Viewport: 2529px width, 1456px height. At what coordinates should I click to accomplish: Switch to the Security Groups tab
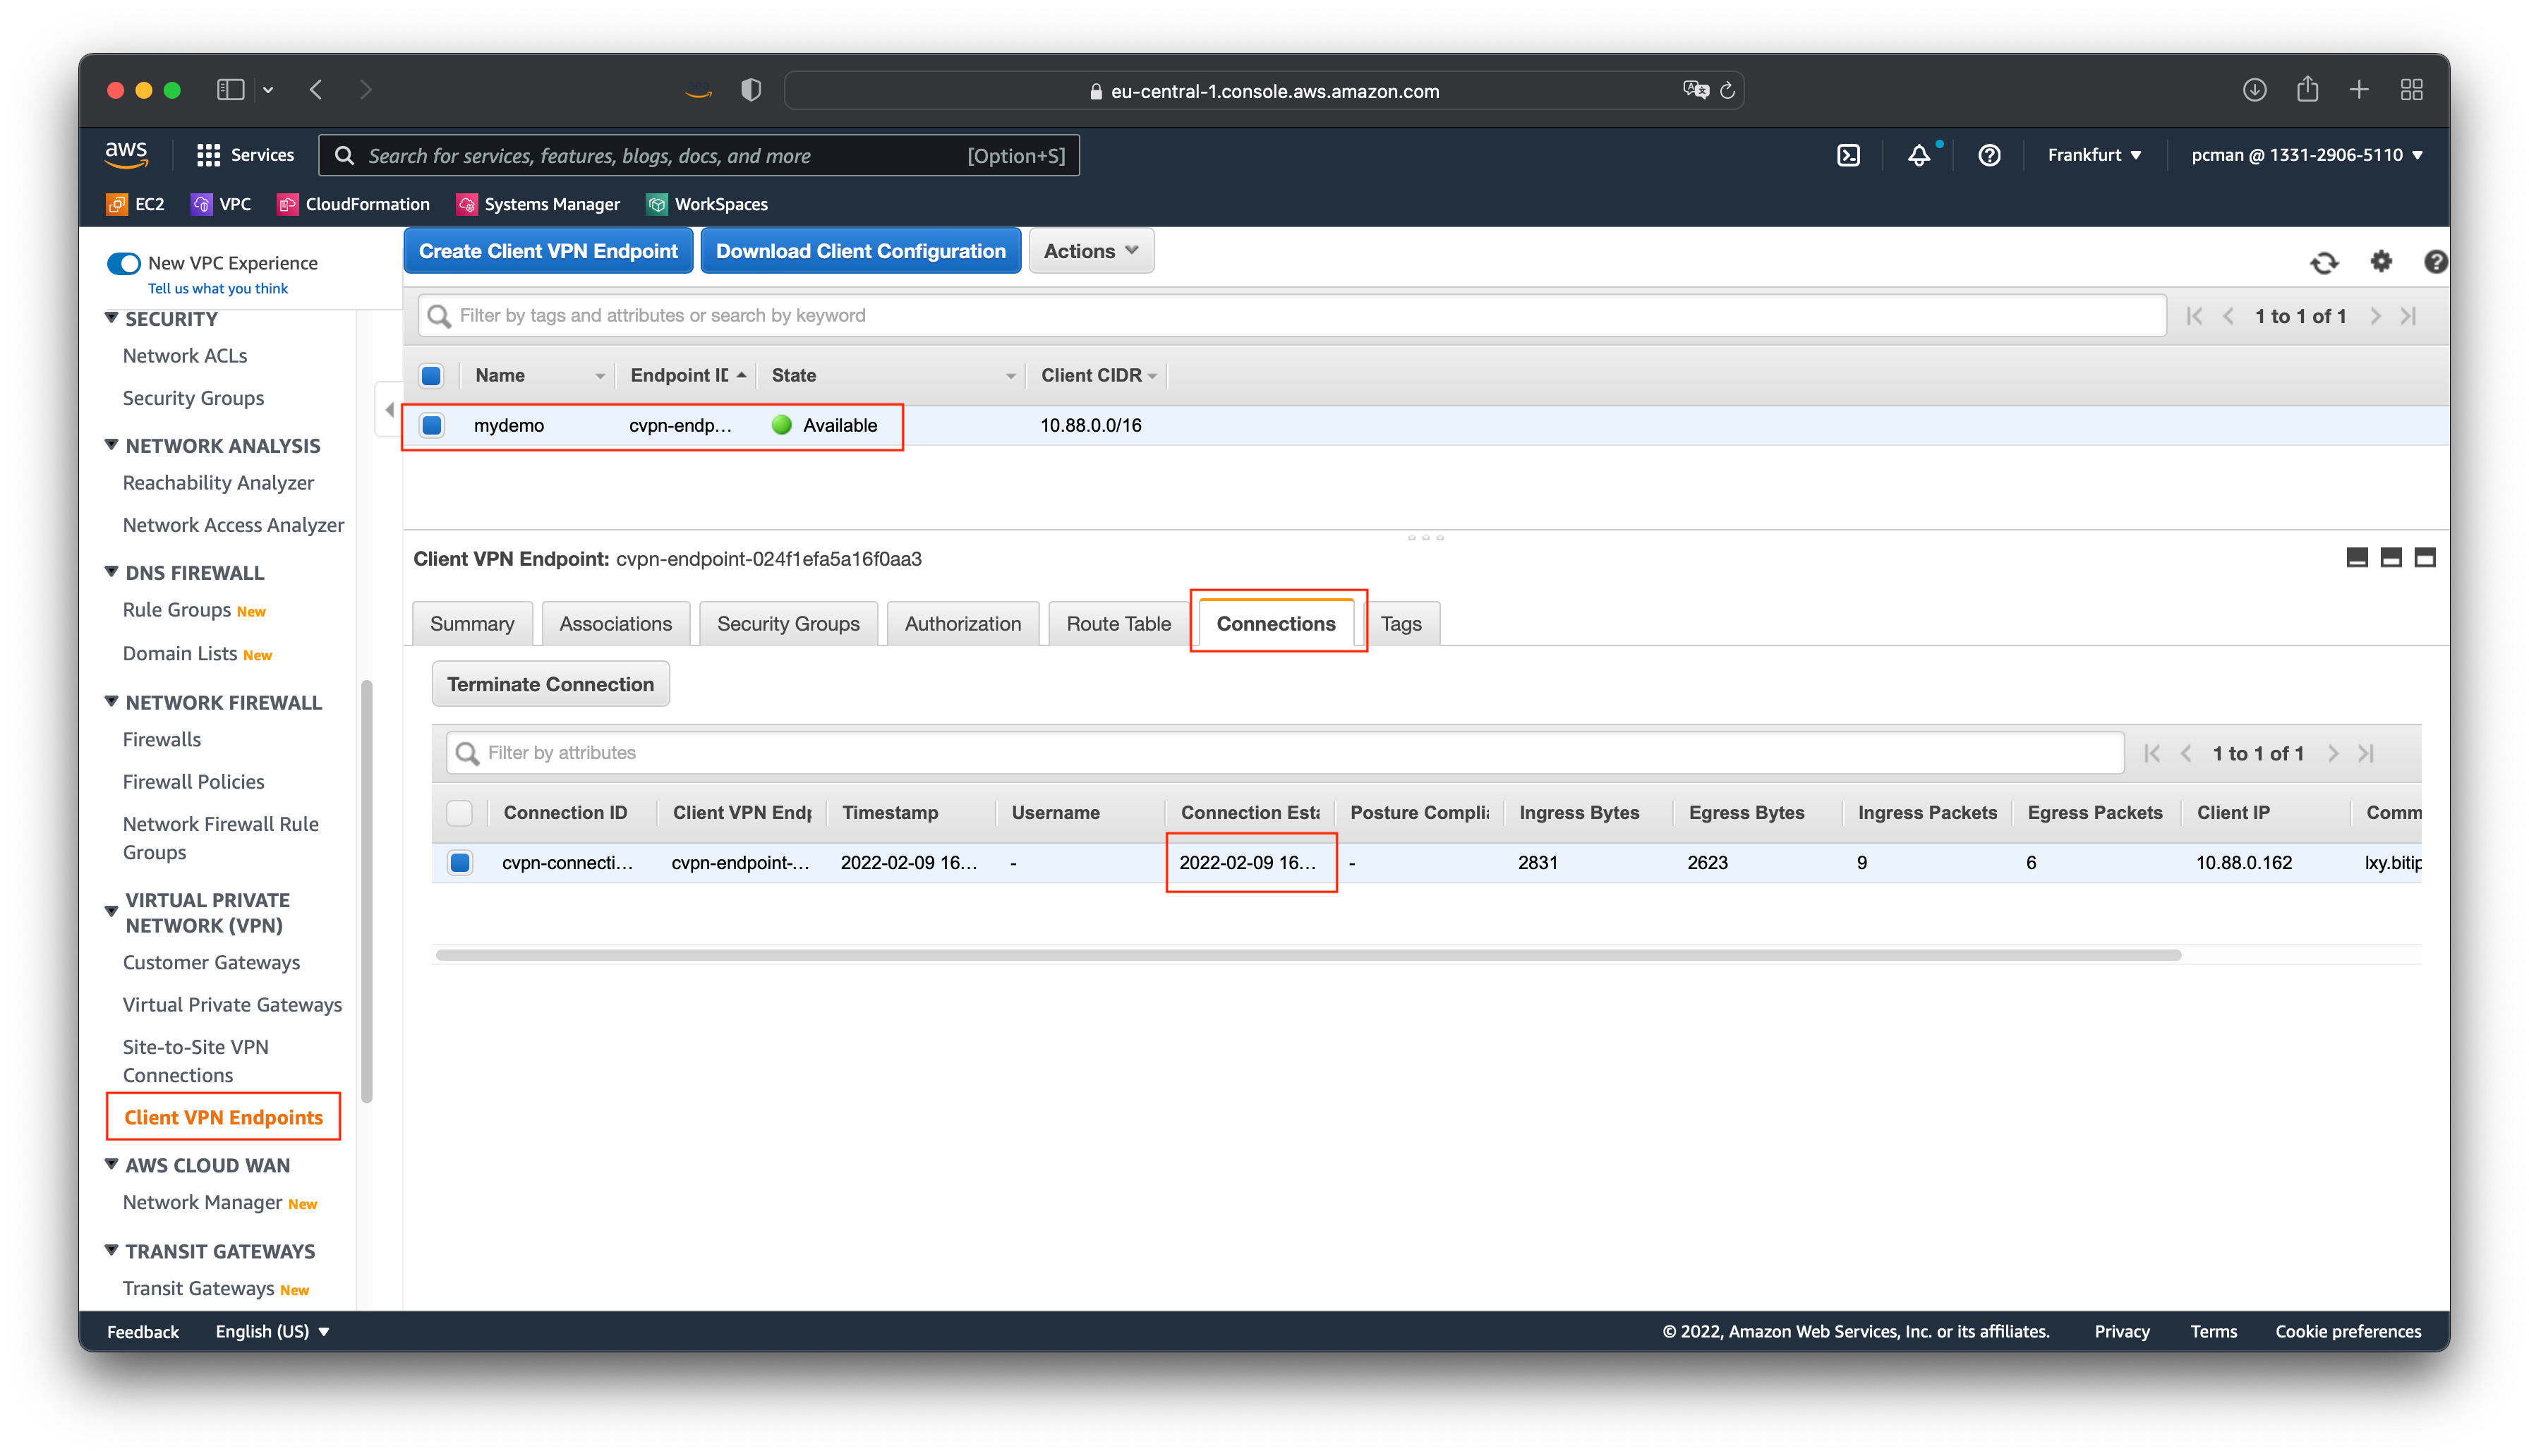tap(788, 624)
